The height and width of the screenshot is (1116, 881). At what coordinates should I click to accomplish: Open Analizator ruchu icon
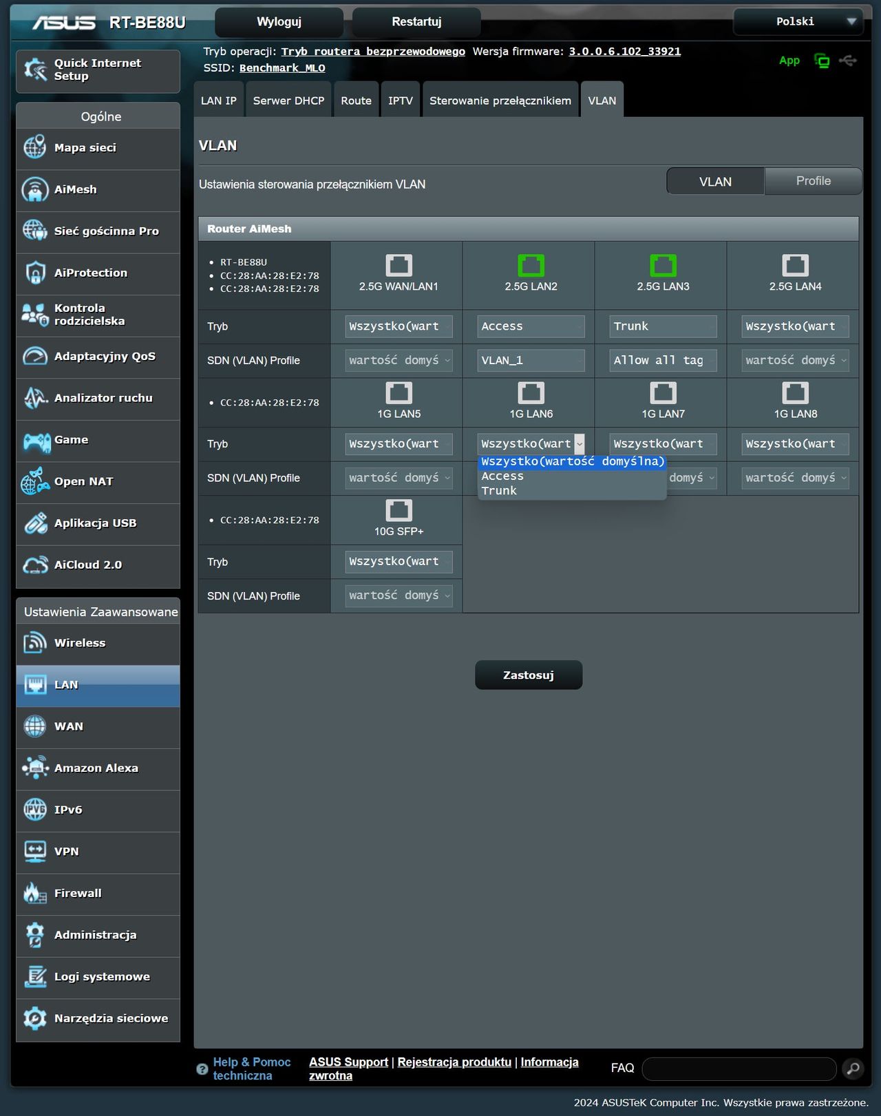35,398
